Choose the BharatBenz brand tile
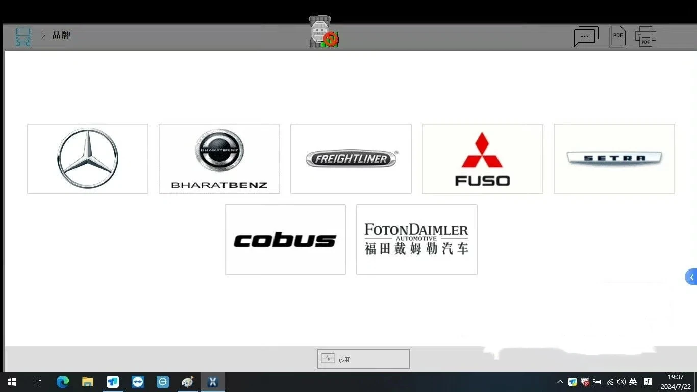 (x=219, y=159)
